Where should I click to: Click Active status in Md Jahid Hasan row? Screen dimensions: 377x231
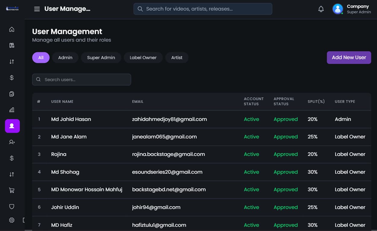252,119
